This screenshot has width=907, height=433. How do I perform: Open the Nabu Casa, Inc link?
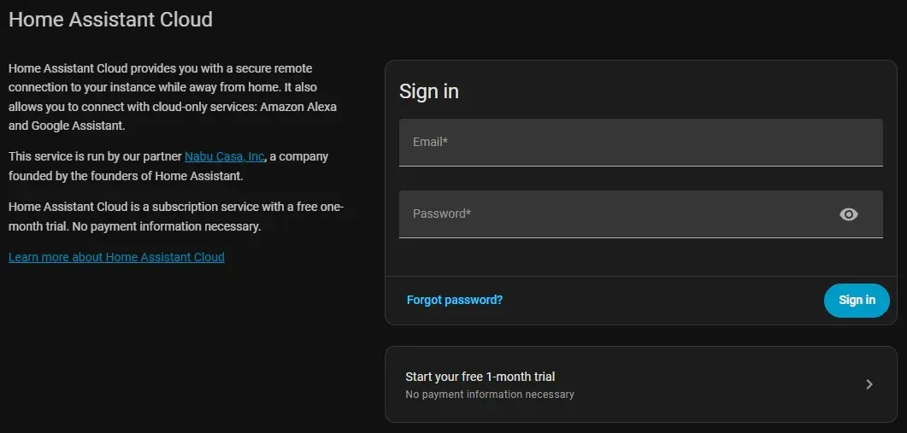click(225, 156)
